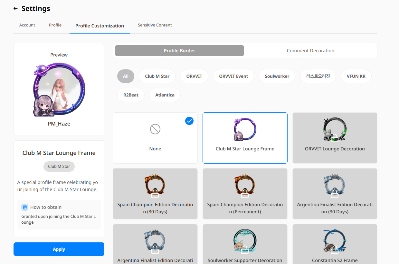Pick the Spain Champion Permanent frame icon

click(245, 185)
